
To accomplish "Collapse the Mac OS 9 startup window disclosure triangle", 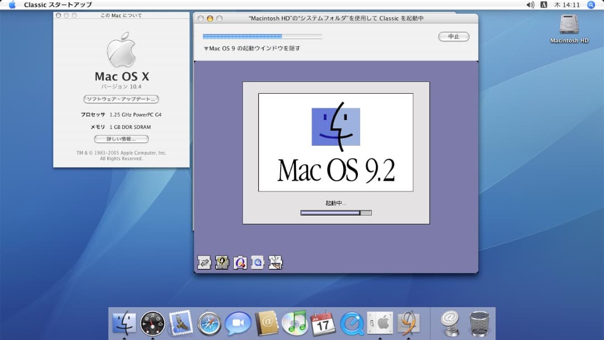I will [206, 47].
